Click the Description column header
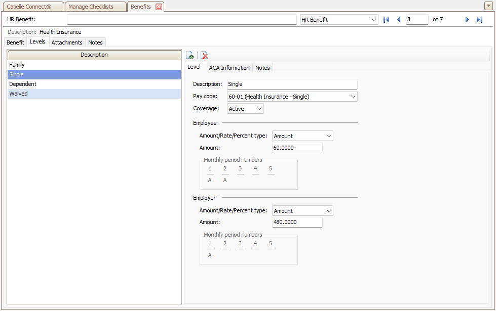496x311 pixels. click(x=94, y=55)
